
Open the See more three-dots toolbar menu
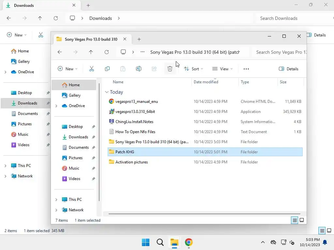[x=246, y=69]
